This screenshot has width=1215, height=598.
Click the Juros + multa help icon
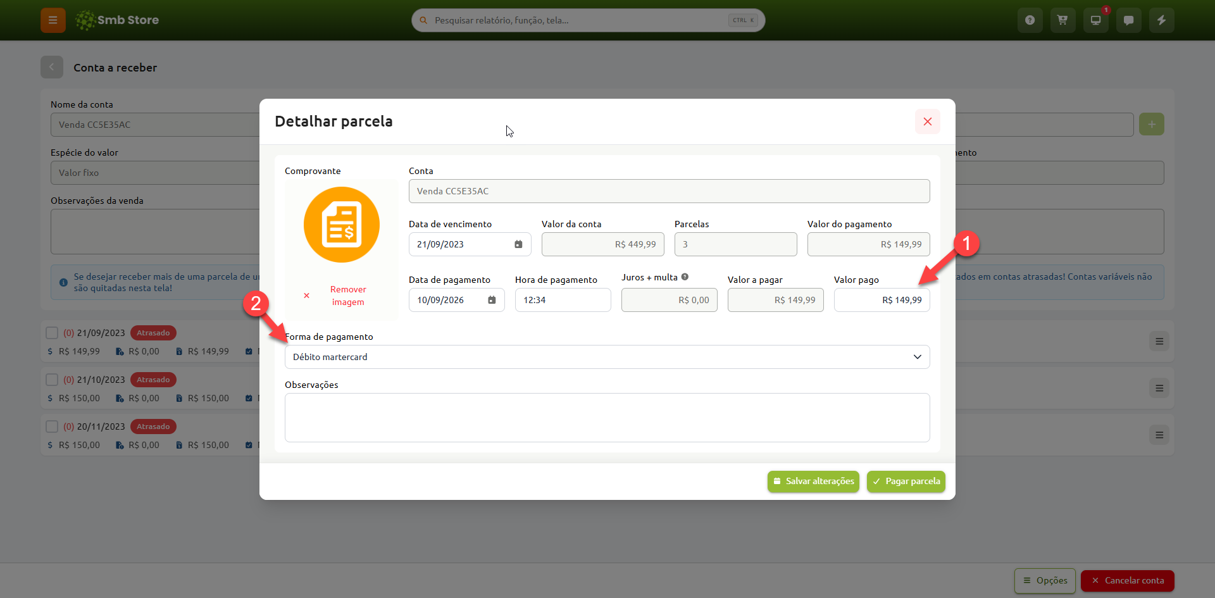[685, 277]
